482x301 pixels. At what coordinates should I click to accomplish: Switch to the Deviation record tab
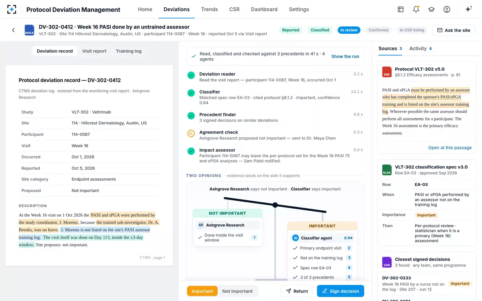point(55,51)
